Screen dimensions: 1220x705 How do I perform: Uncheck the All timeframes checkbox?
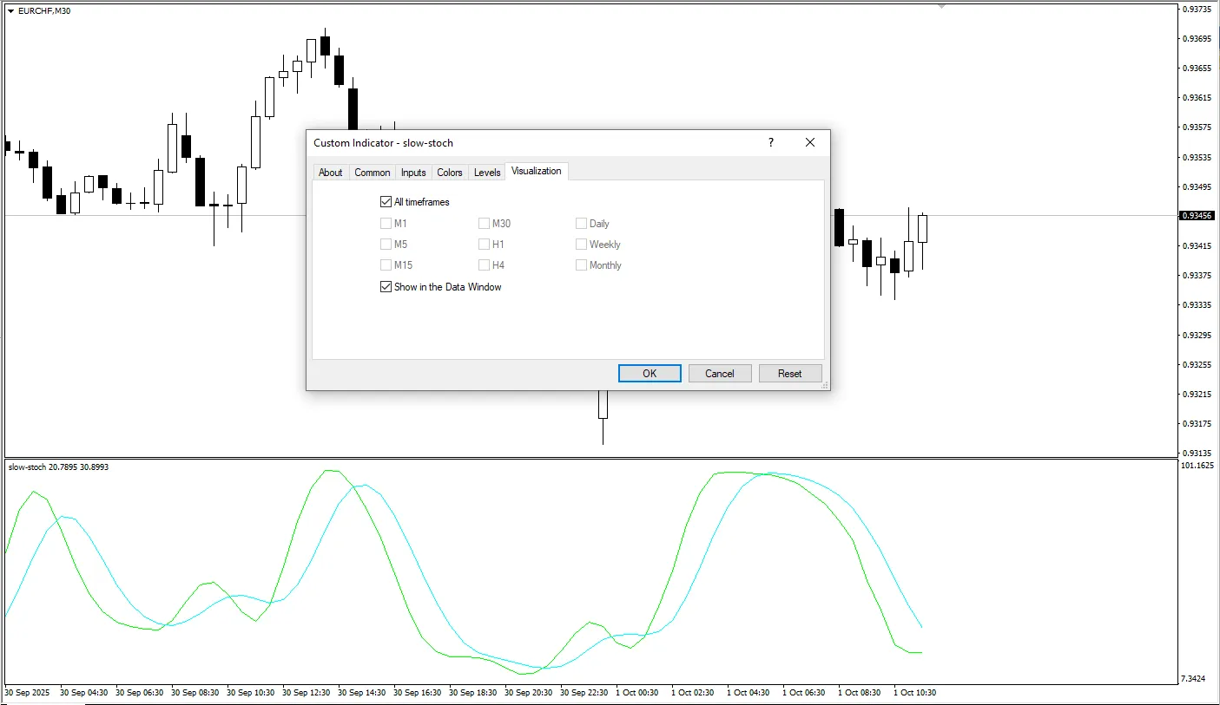[x=386, y=202]
